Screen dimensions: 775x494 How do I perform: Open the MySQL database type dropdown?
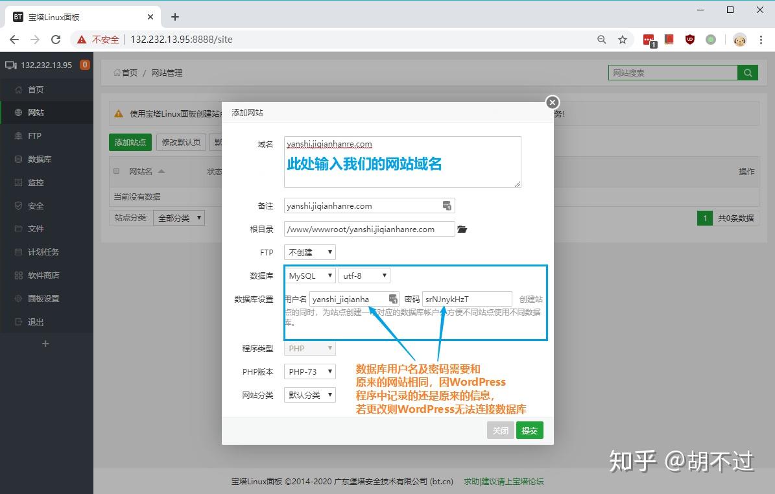click(x=310, y=276)
